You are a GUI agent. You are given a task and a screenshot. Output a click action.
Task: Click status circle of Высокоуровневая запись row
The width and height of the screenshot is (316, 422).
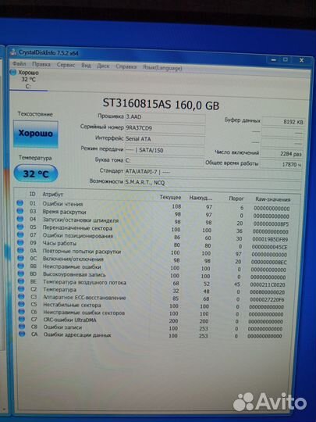[x=21, y=274]
